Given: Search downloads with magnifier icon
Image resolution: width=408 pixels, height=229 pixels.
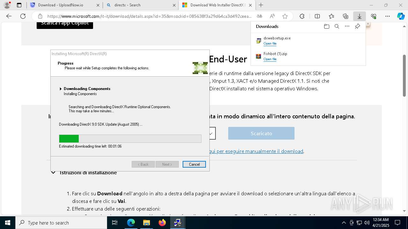Looking at the screenshot, I should (x=337, y=26).
